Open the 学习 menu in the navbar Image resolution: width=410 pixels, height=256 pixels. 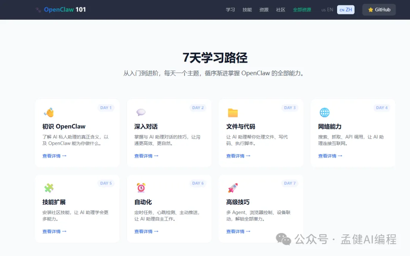230,10
